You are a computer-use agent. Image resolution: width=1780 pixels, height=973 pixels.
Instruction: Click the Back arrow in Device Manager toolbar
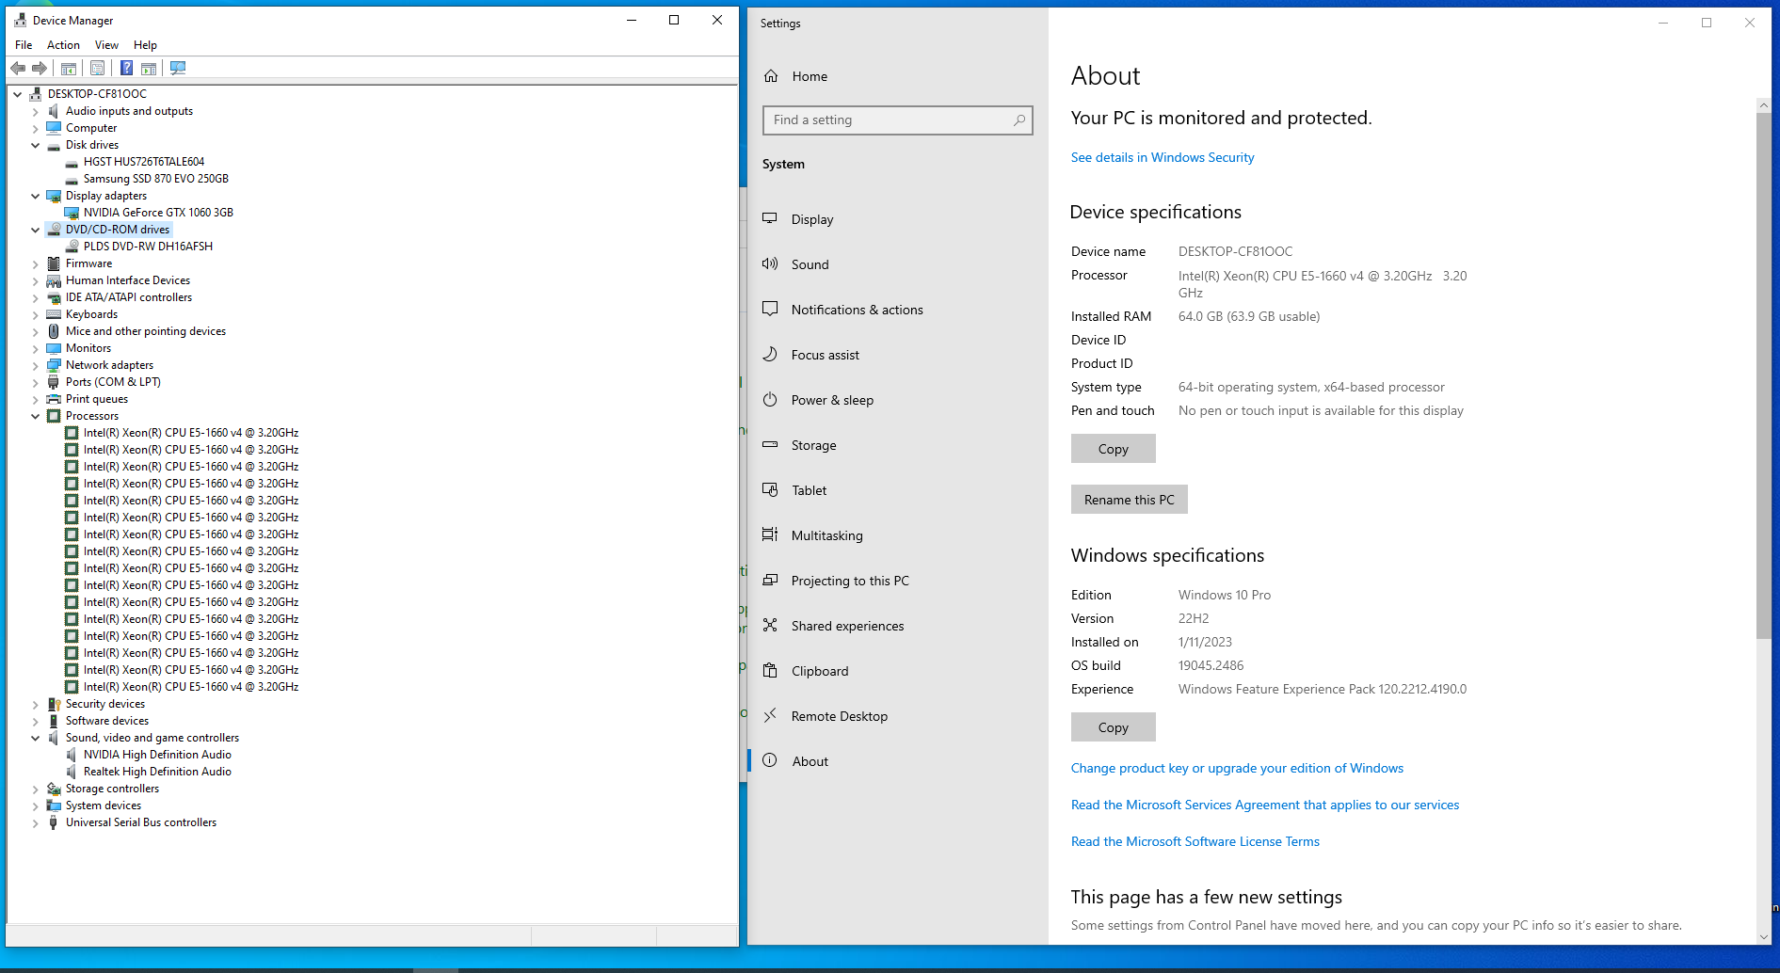[x=18, y=68]
